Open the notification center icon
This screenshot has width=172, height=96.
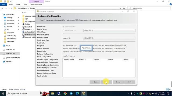point(168,94)
